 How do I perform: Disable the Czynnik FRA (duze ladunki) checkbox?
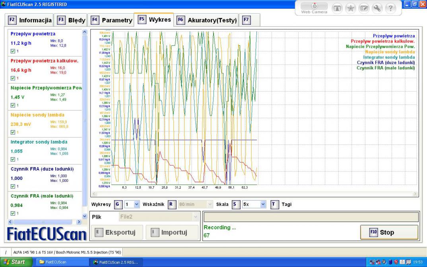13,186
